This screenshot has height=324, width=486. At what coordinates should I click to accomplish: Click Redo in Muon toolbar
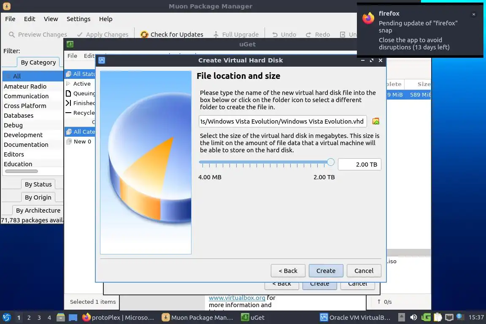[318, 35]
